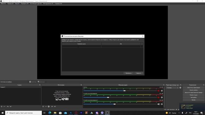205x115 pixels.
Task: Click Закрыть in browser docks dialog
Action: coord(139,73)
